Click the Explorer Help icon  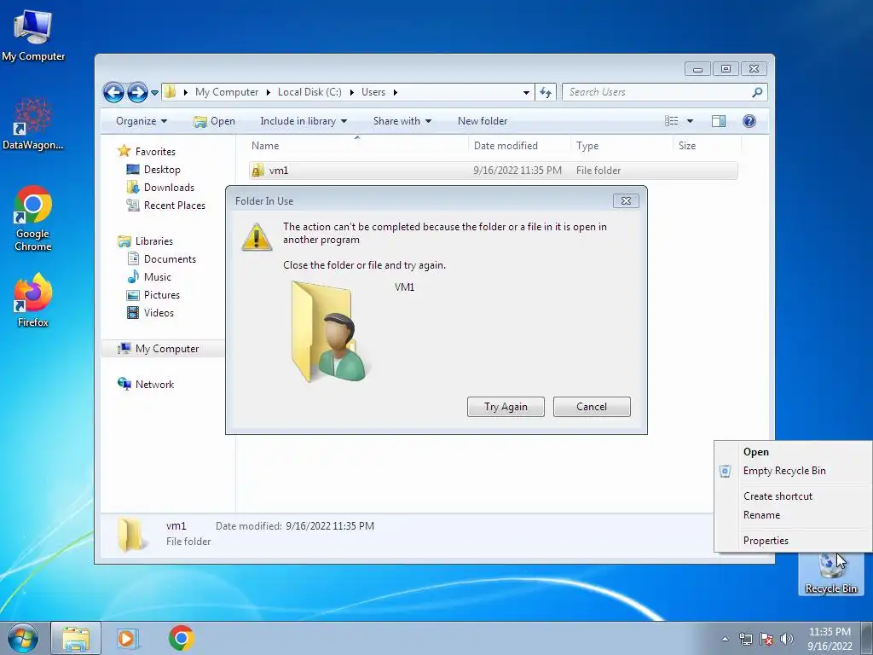coord(749,121)
